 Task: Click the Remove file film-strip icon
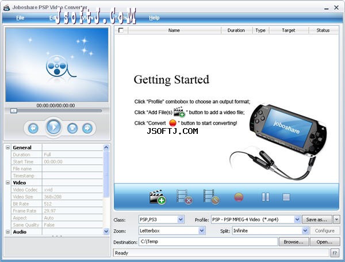point(185,196)
